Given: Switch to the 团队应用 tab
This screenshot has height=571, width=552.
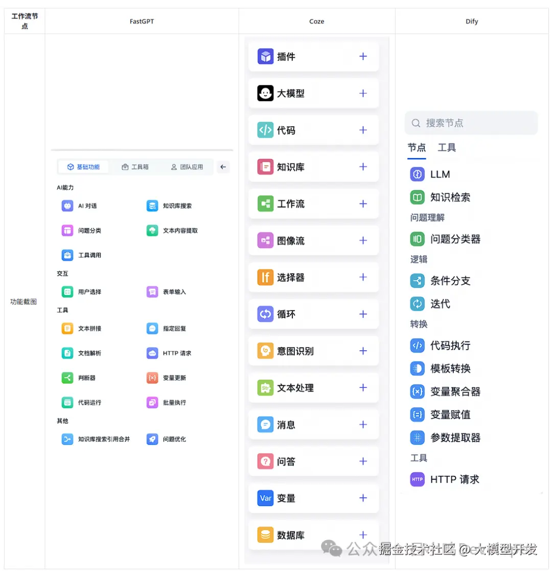Looking at the screenshot, I should [187, 167].
